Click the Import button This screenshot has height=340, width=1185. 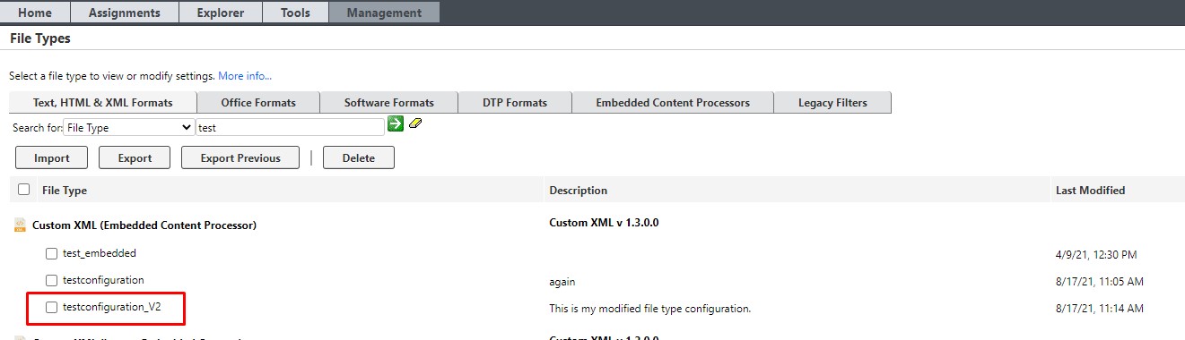pos(52,158)
